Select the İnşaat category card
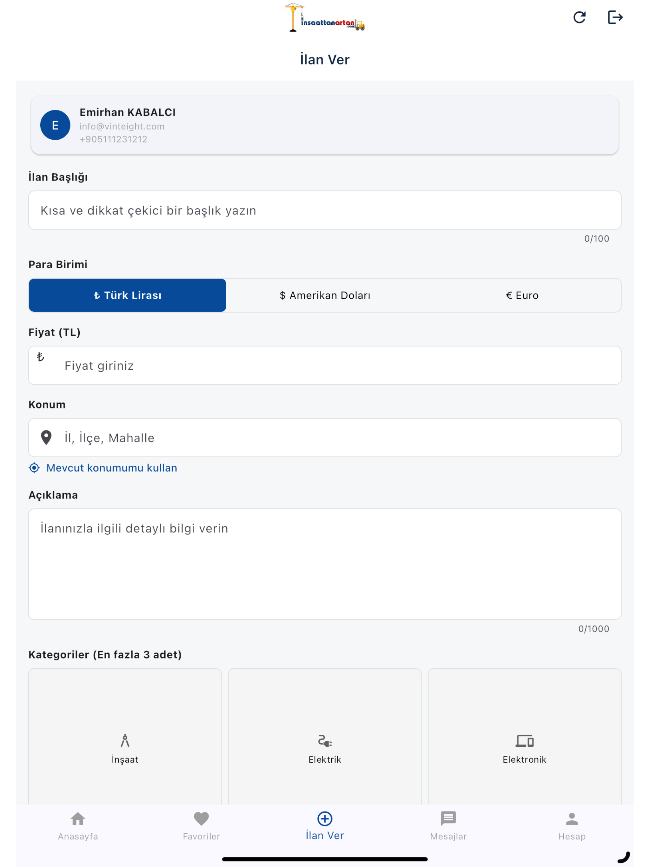Screen dimensions: 650x867 [x=125, y=737]
